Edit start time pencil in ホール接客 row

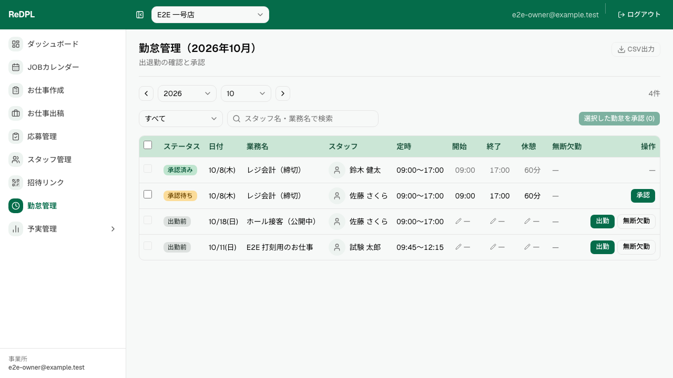458,222
